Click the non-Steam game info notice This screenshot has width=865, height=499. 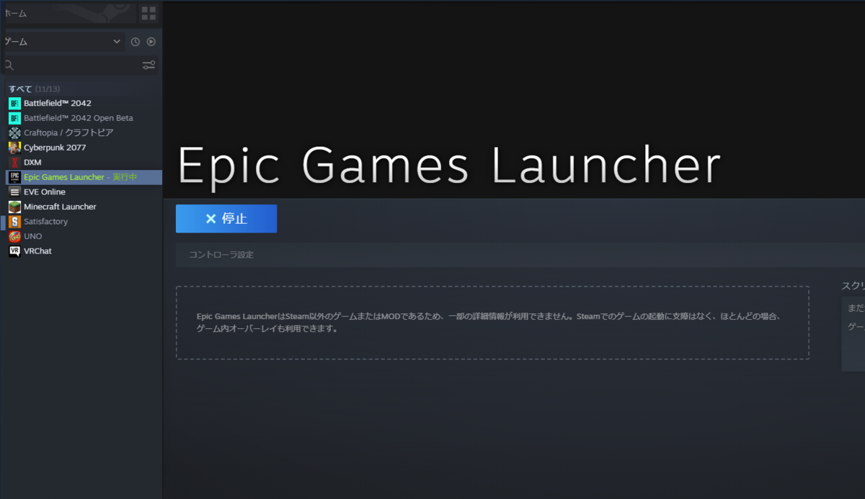(492, 323)
